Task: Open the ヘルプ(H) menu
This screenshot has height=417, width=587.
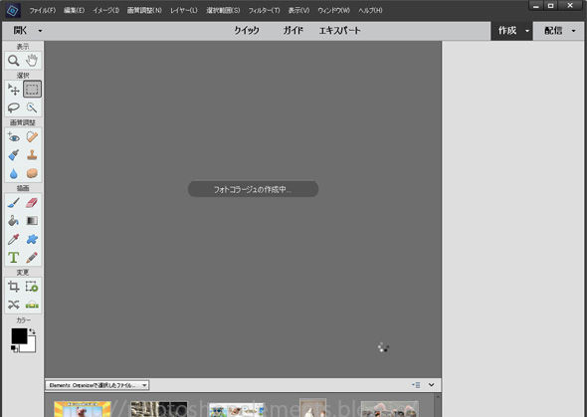Action: pyautogui.click(x=370, y=11)
